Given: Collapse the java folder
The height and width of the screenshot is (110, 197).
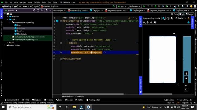Looking at the screenshot, I should click(x=7, y=20).
